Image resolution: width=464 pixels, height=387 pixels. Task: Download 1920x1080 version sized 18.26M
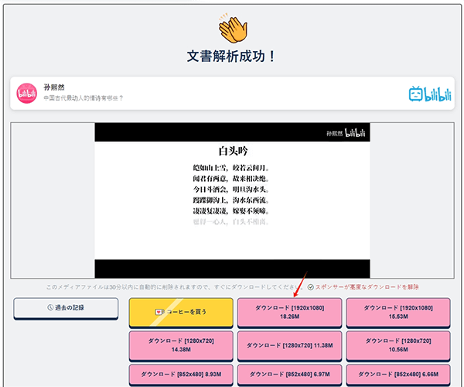289,312
